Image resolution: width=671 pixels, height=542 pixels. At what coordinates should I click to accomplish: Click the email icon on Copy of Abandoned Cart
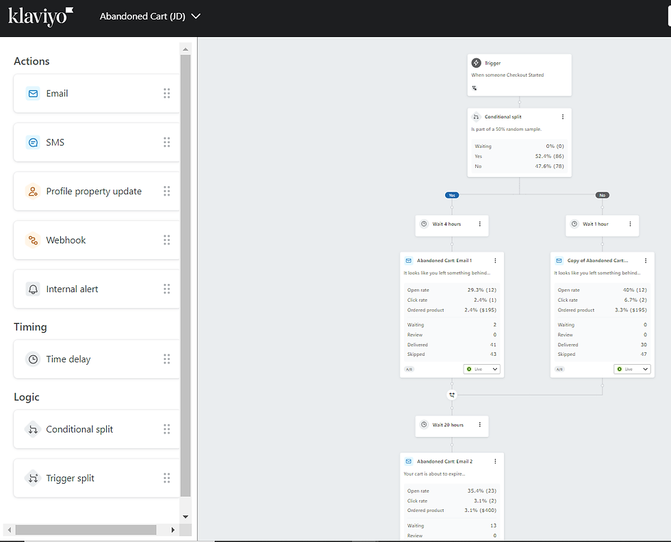(559, 261)
